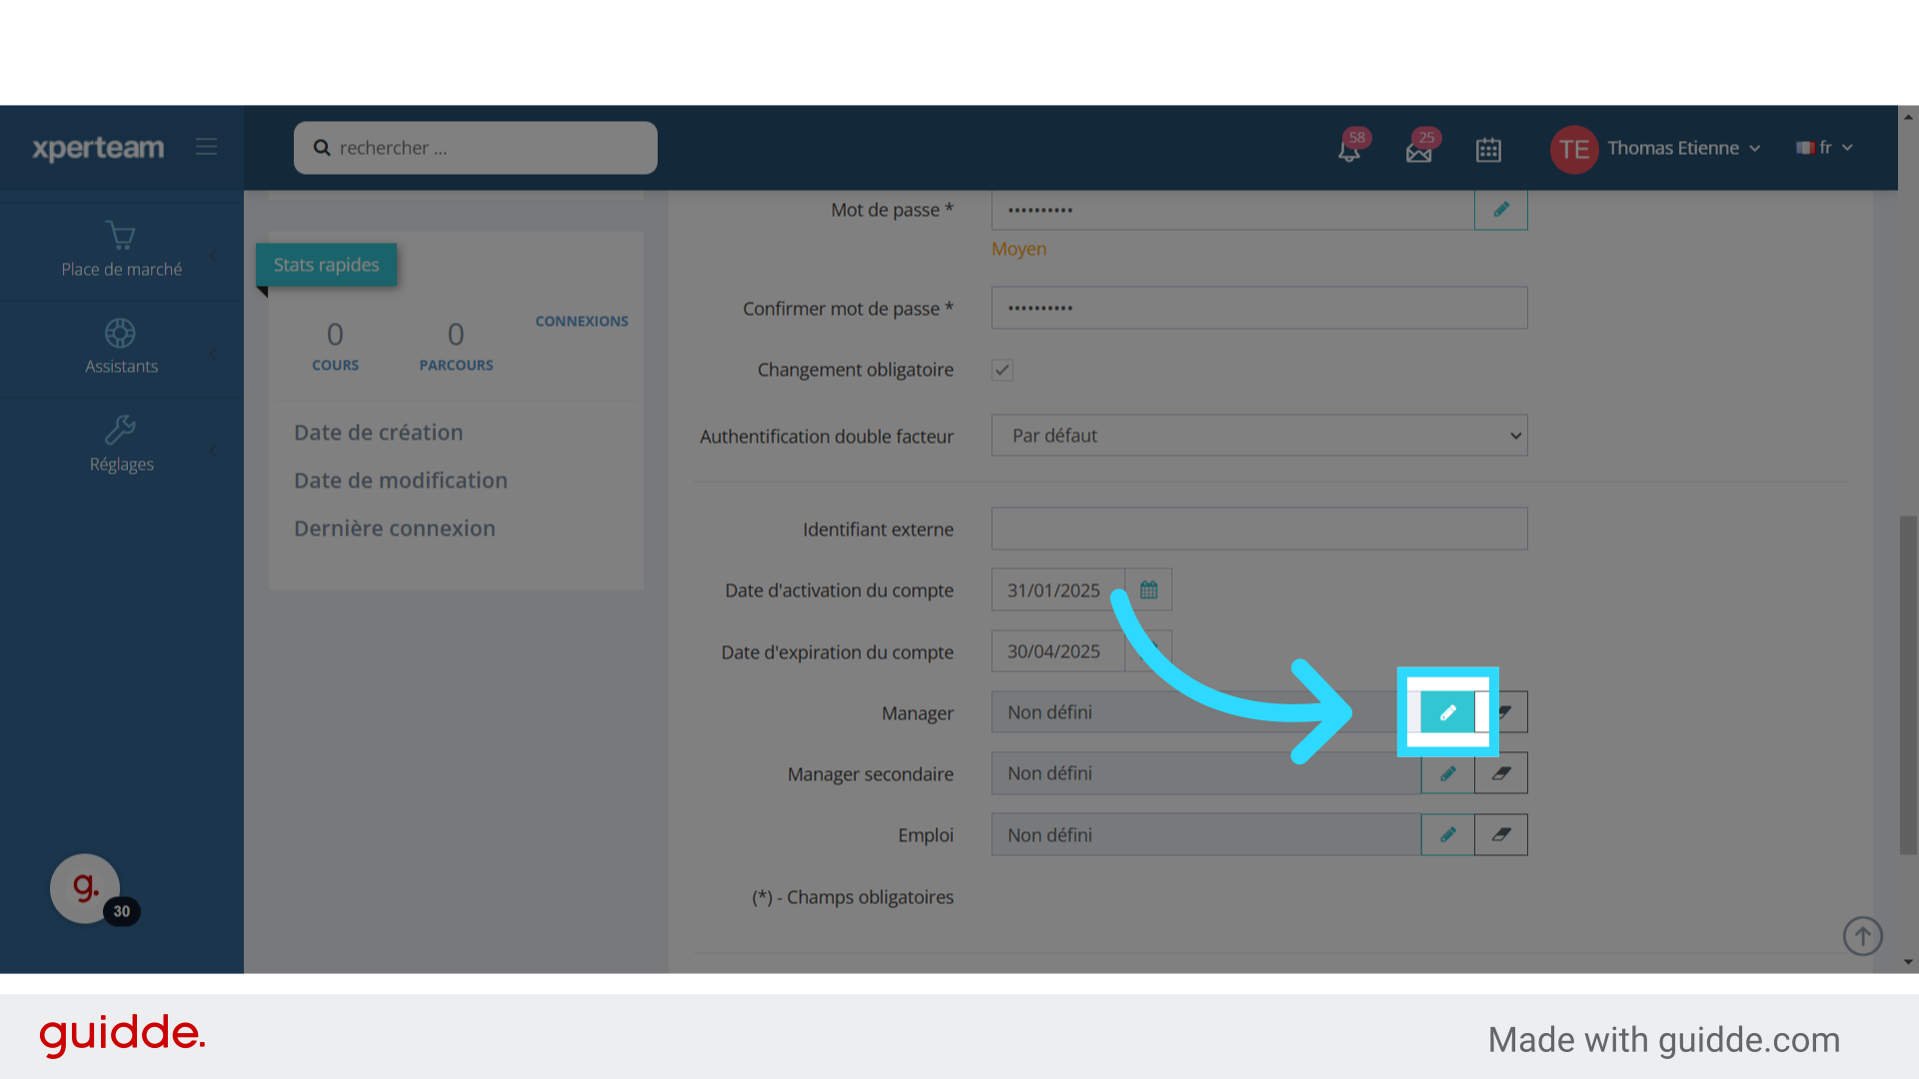
Task: Click the Manager secondaire eraser icon
Action: click(x=1500, y=773)
